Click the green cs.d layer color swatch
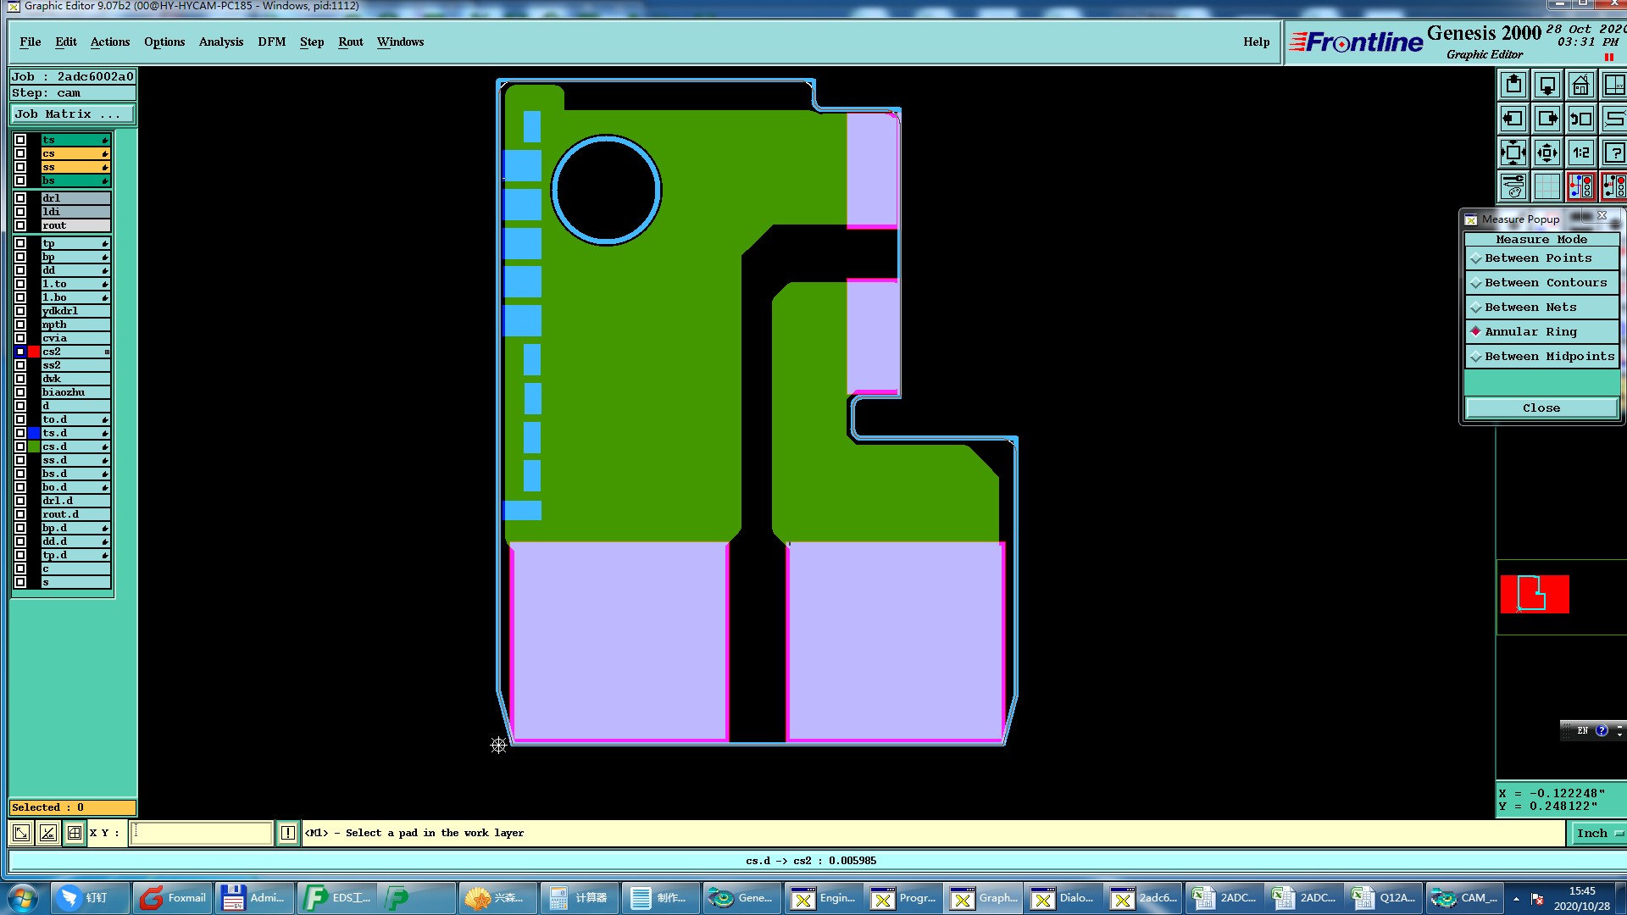The image size is (1627, 915). 34,446
